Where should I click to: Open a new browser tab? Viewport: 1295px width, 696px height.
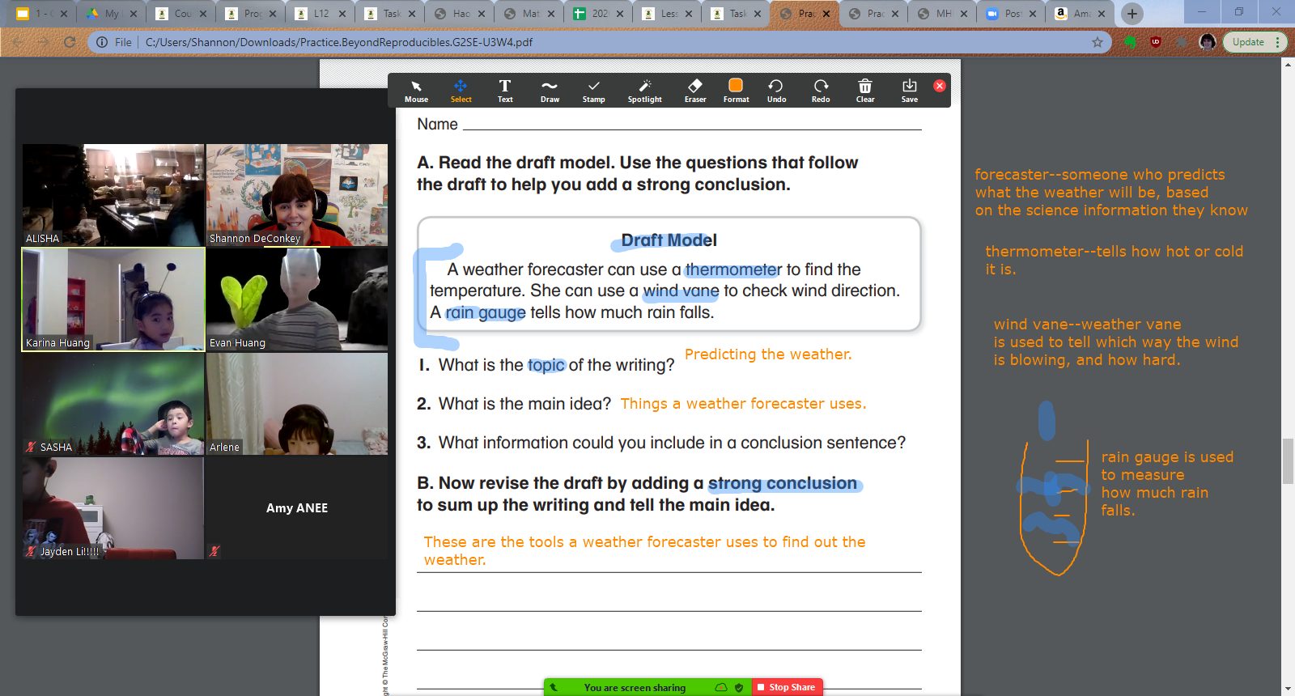point(1132,14)
